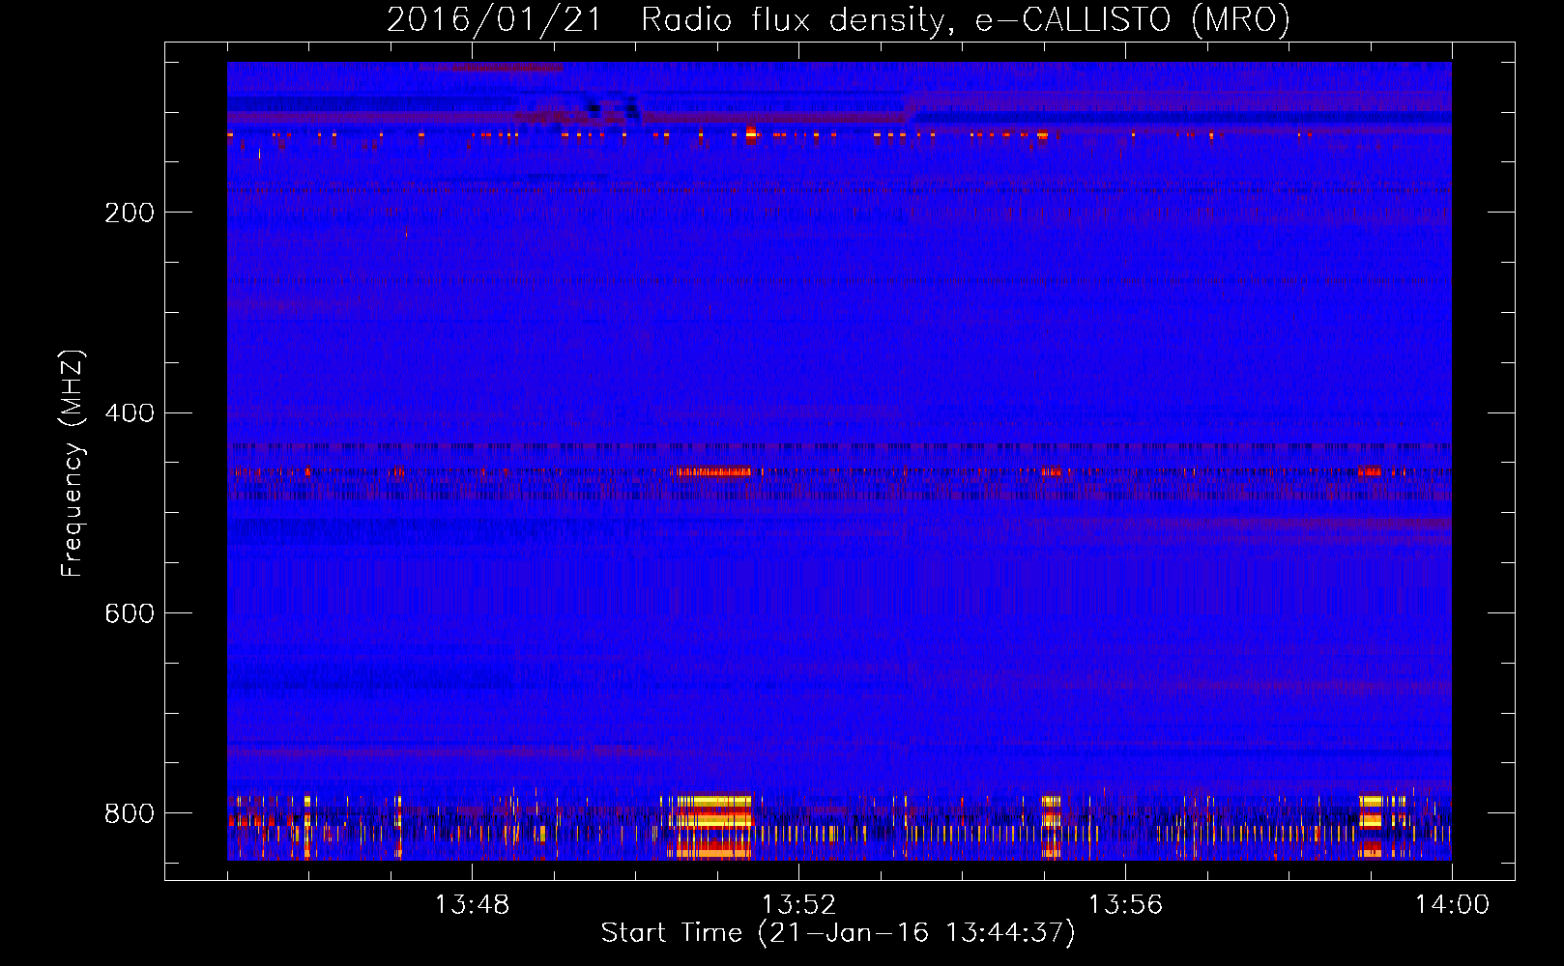The image size is (1564, 966).
Task: Click the 13:52 time tick label
Action: (798, 905)
